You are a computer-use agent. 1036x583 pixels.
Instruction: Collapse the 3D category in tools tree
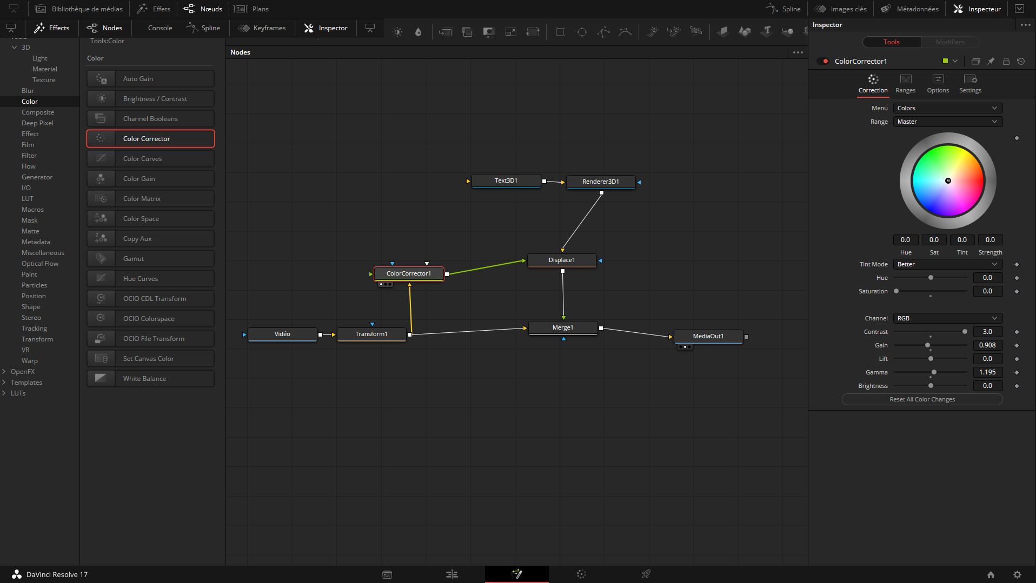[x=15, y=48]
